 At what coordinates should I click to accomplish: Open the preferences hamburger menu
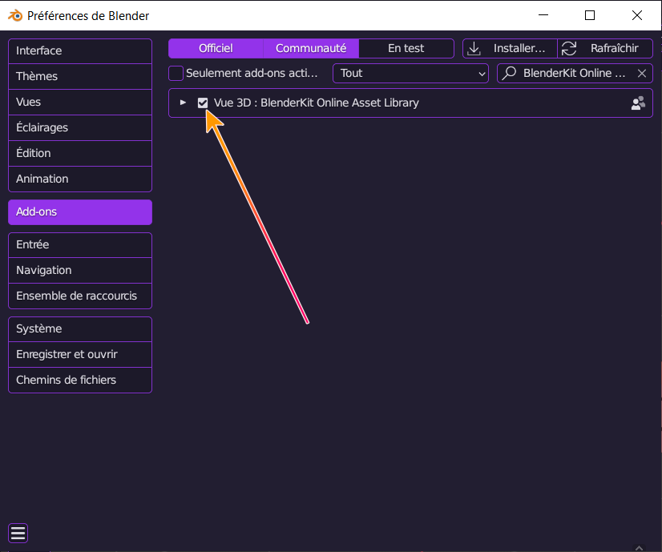click(x=18, y=534)
